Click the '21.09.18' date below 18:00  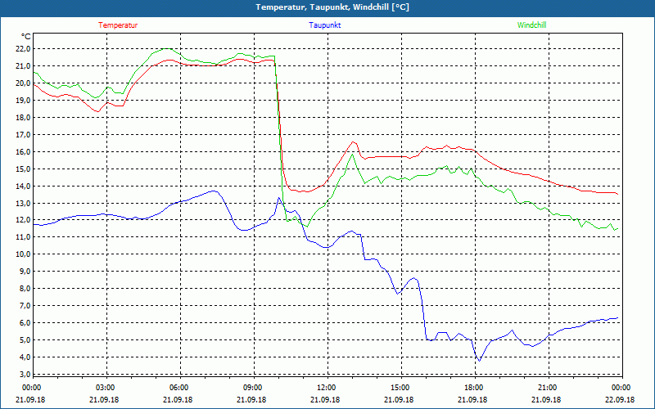click(472, 400)
